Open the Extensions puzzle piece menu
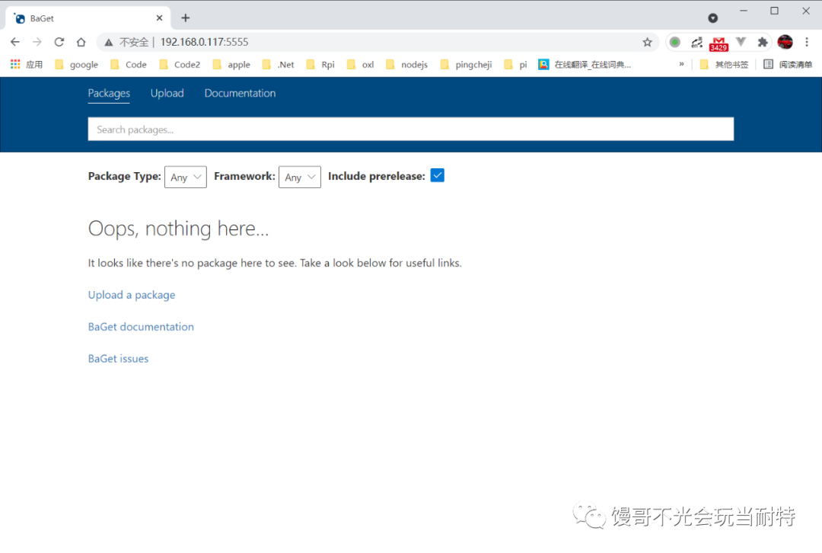Viewport: 822px width, 553px height. coord(762,42)
